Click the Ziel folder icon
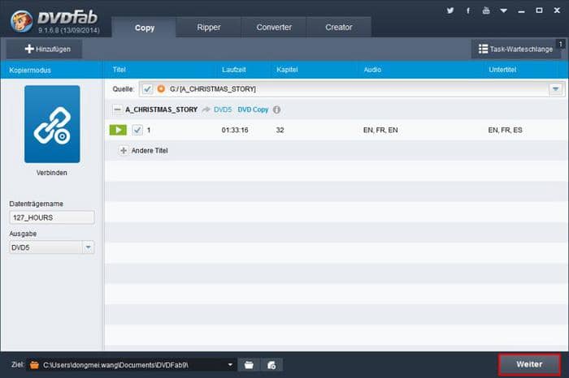 tap(34, 364)
